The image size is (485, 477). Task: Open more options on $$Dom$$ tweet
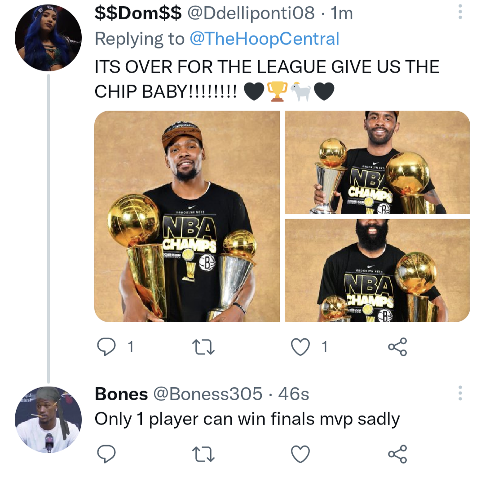[459, 12]
